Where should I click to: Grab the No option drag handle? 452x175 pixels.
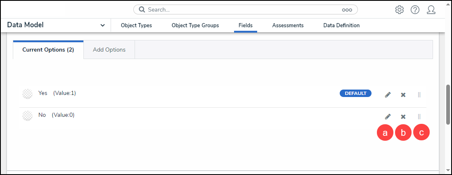tap(419, 117)
